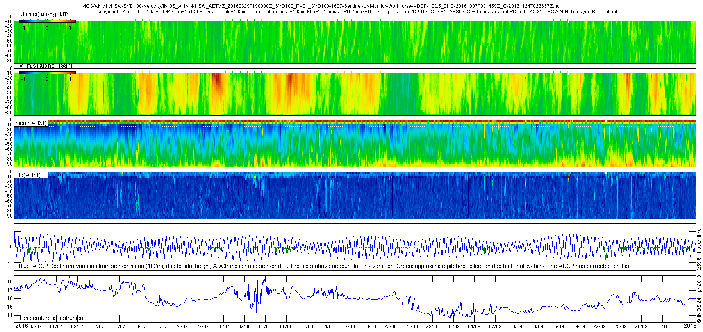Click the V velocity color scale bar
Screen dimensions: 703x332
(x=47, y=73)
